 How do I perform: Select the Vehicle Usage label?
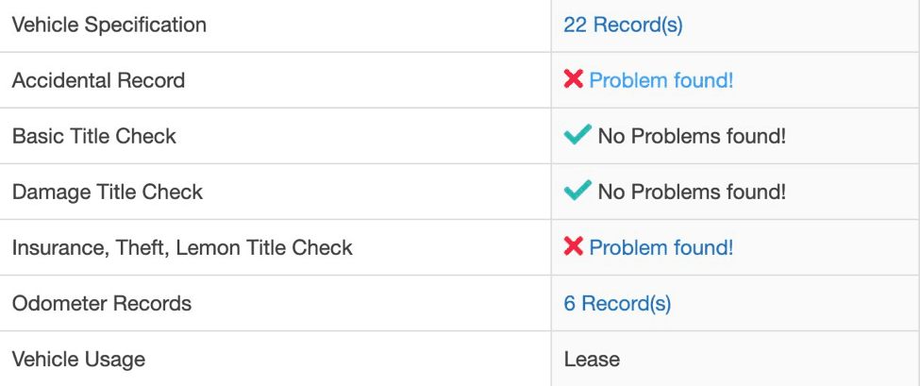pyautogui.click(x=78, y=359)
